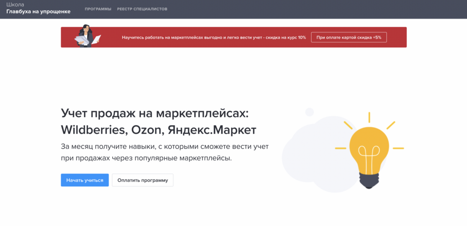Click the heading Учет продаж на маркетплейсах

click(x=154, y=114)
